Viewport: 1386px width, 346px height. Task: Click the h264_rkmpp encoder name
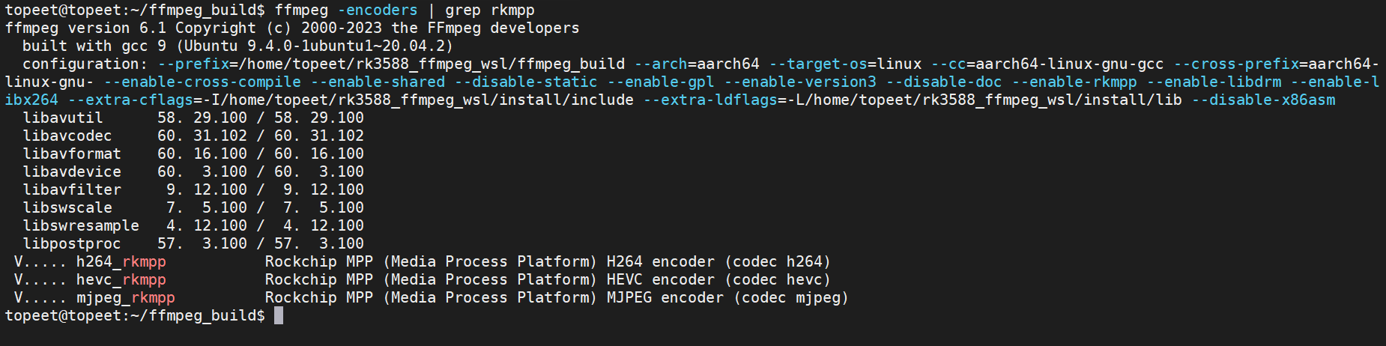coord(121,261)
